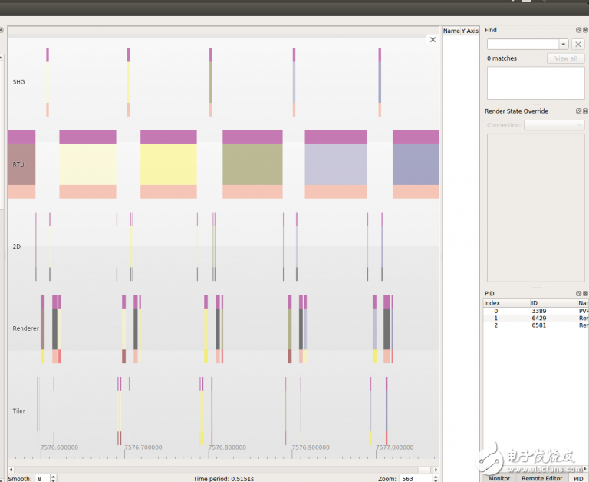
Task: Float the Render State Override panel
Action: (x=578, y=111)
